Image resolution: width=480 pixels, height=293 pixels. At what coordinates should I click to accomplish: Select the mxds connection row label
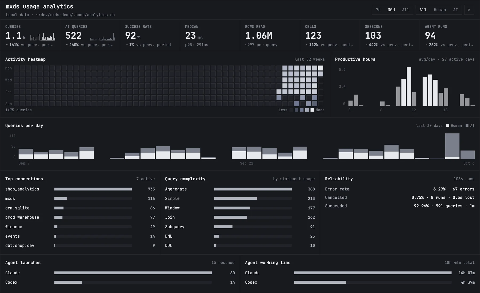point(10,199)
